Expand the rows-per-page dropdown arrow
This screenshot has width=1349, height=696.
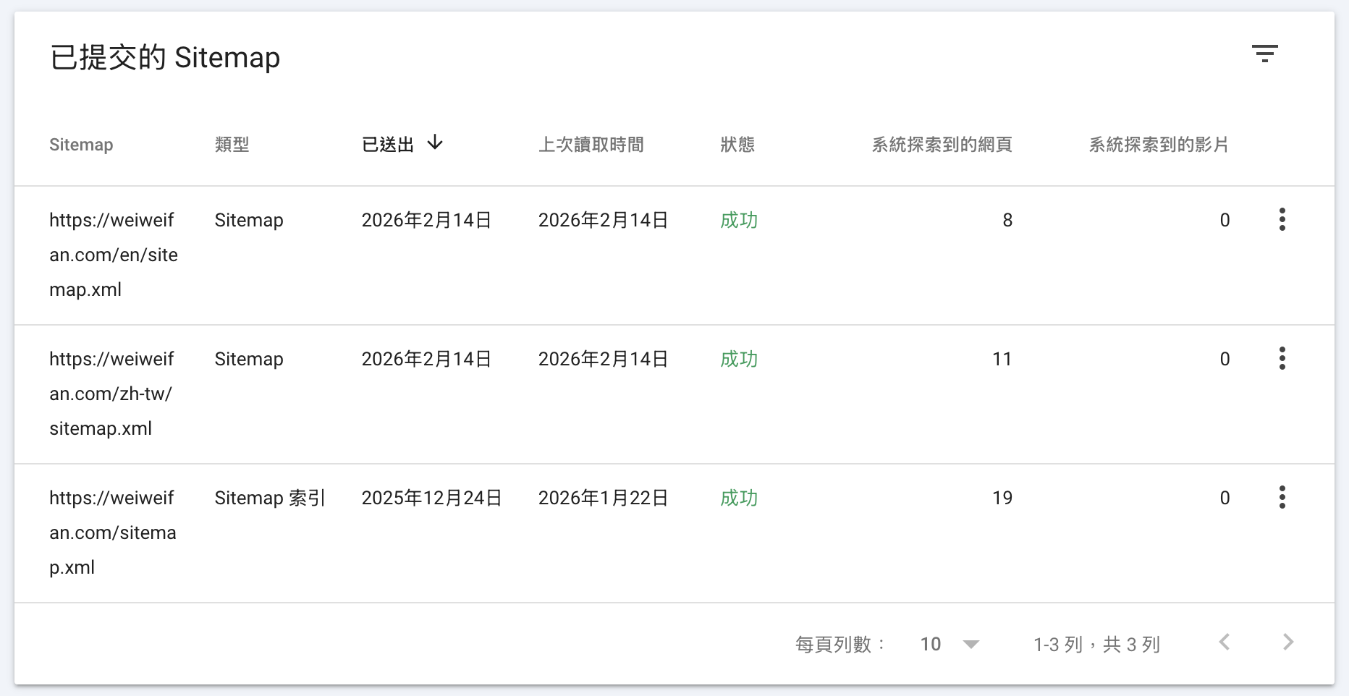(x=971, y=644)
